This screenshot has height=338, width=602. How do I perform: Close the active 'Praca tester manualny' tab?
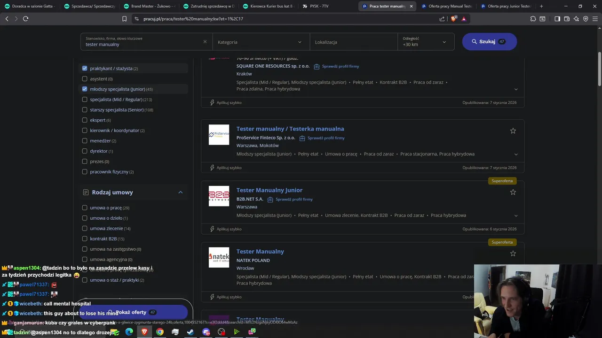[x=411, y=6]
